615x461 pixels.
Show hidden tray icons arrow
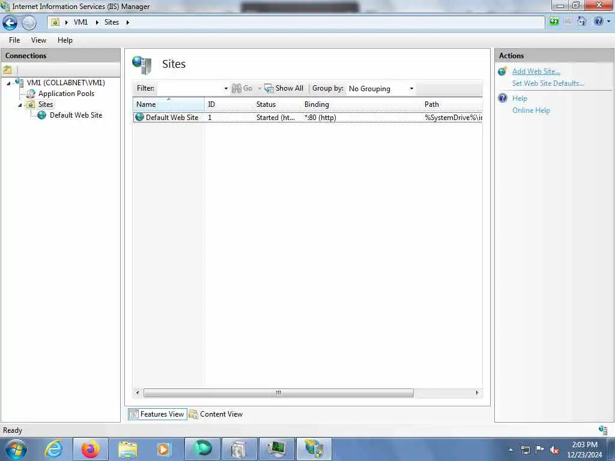(x=510, y=450)
